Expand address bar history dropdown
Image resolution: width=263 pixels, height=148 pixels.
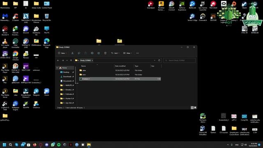pos(155,60)
